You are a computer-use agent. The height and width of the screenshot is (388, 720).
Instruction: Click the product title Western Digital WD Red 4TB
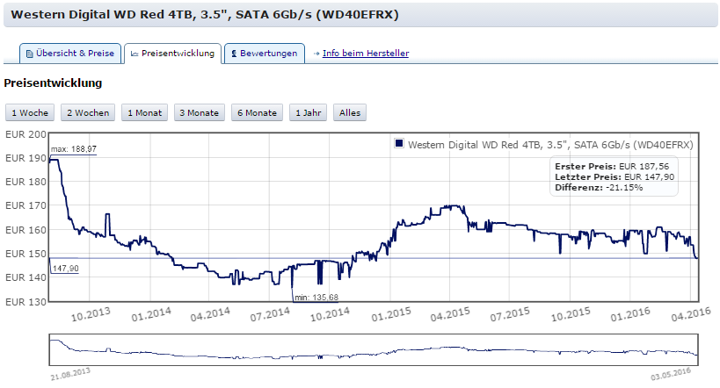coord(205,15)
